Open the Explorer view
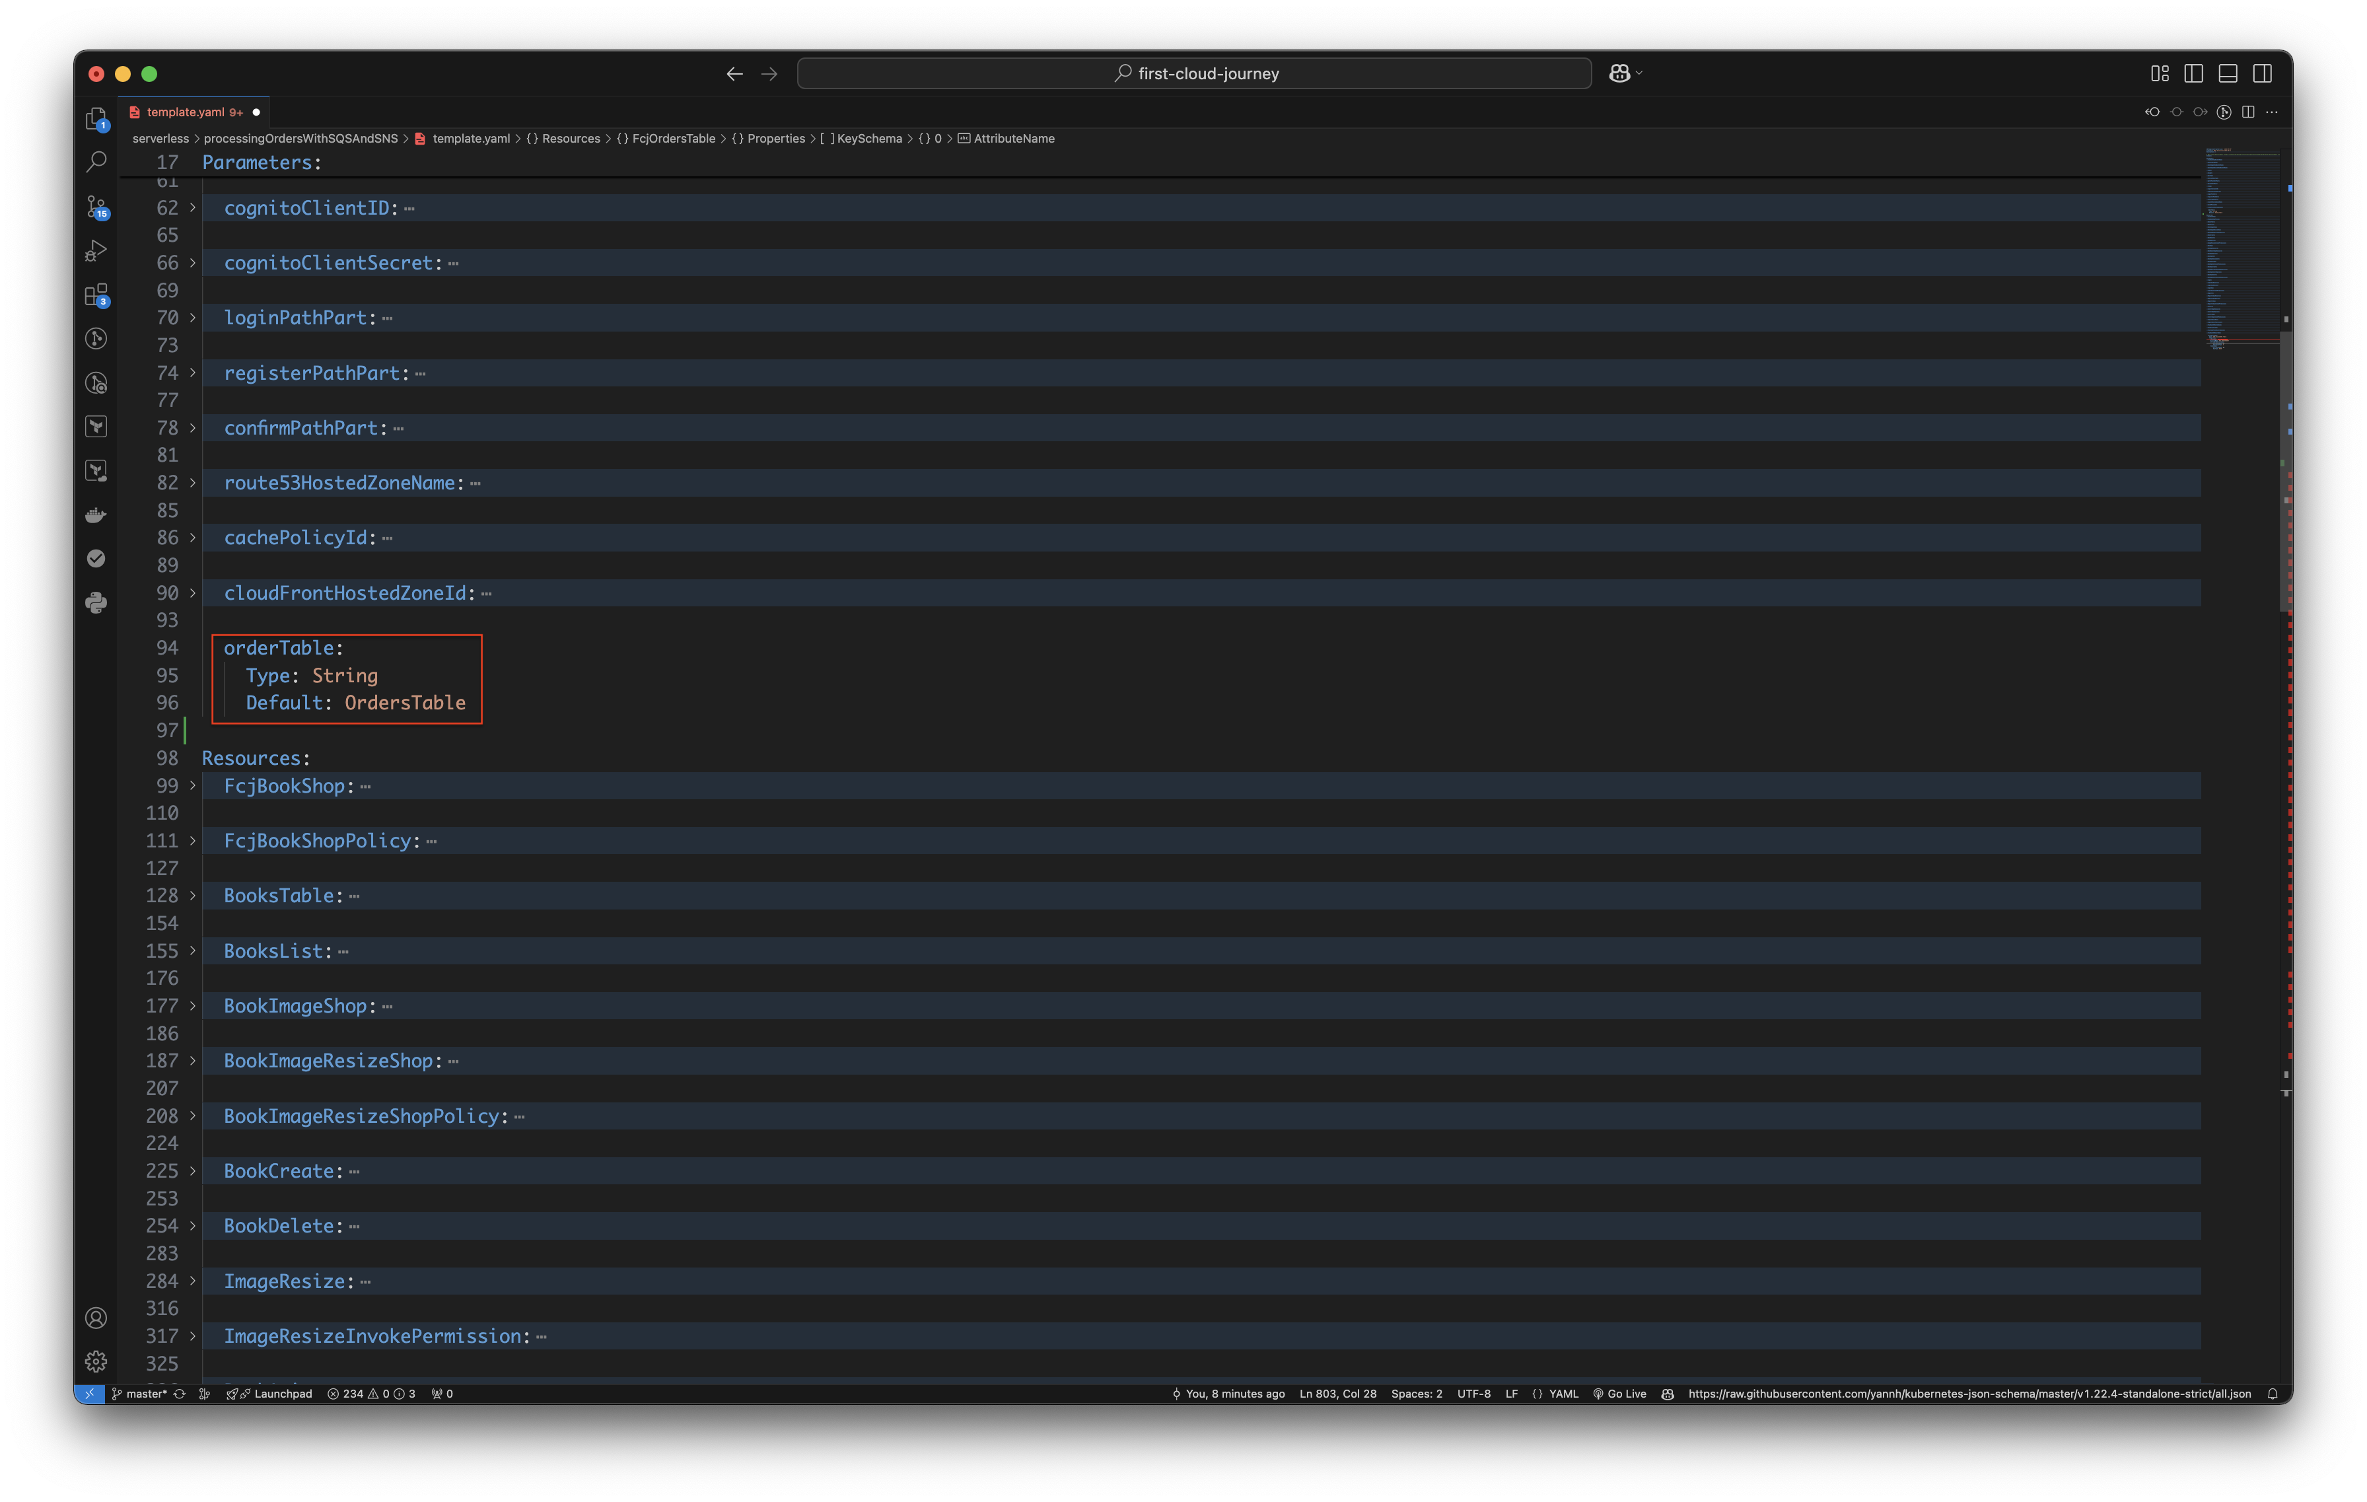The image size is (2367, 1502). coord(95,119)
